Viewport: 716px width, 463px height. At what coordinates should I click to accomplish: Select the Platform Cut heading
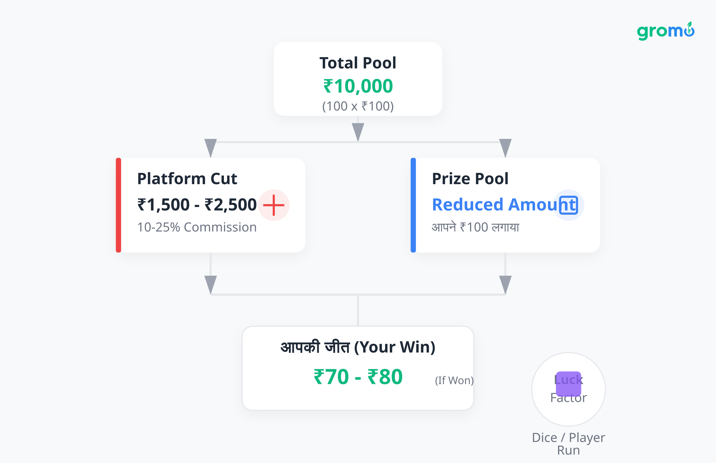[187, 179]
